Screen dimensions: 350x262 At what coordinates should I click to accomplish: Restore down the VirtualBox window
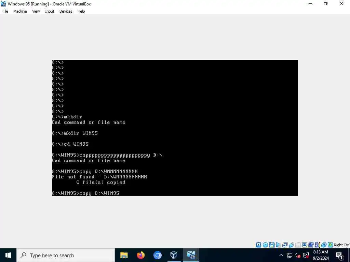tap(326, 3)
